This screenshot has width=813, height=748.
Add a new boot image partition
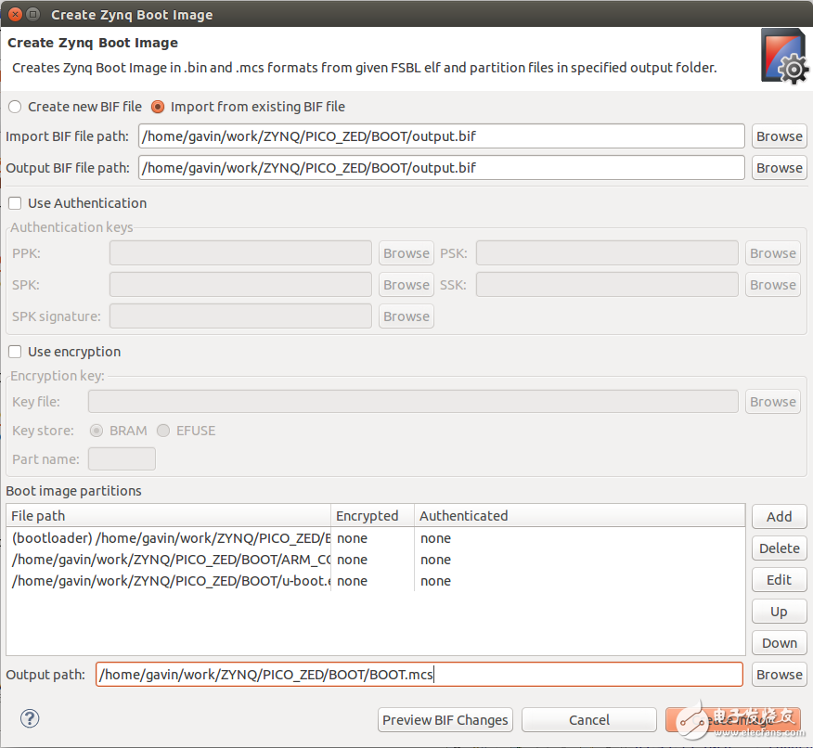pos(779,517)
